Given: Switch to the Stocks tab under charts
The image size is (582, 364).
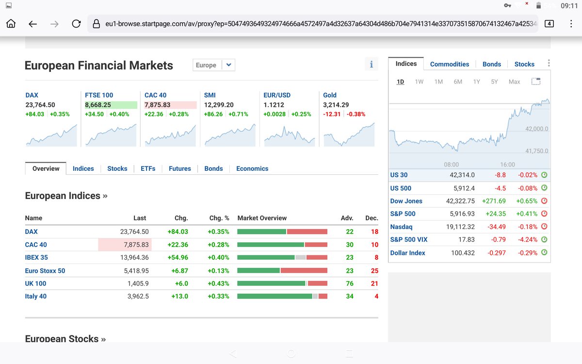Looking at the screenshot, I should [x=117, y=168].
